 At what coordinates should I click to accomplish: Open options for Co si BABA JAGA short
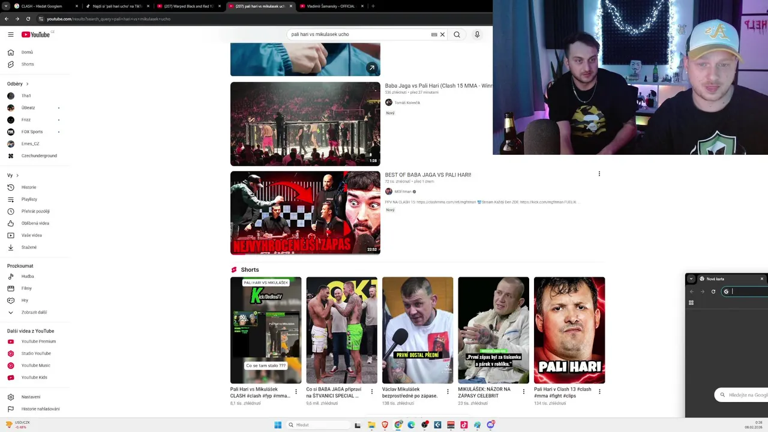pos(371,392)
